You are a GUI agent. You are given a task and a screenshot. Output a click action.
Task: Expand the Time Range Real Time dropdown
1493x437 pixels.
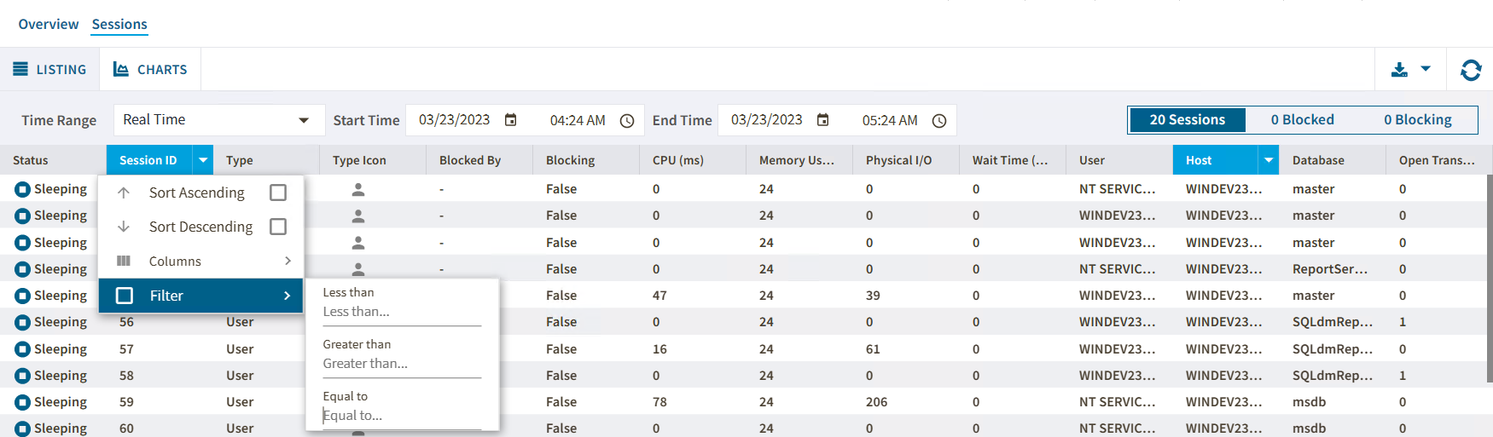tap(304, 120)
